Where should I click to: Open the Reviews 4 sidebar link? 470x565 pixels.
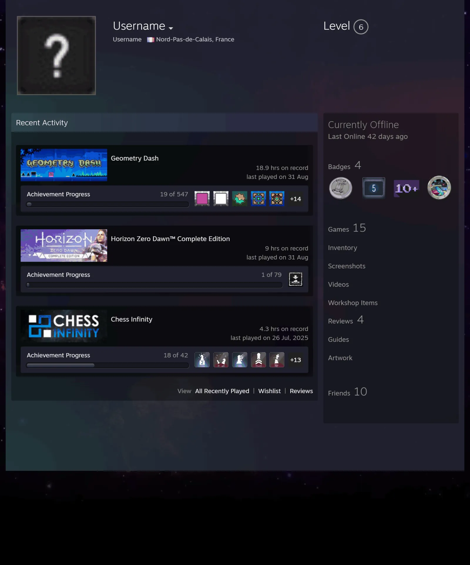pos(346,320)
